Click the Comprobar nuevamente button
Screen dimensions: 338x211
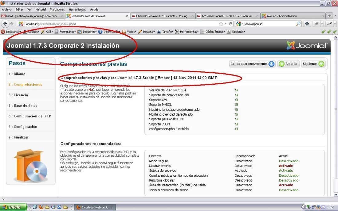tap(252, 64)
